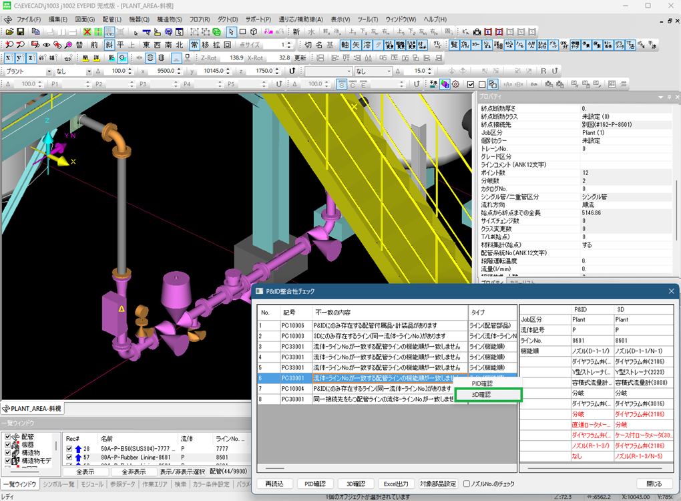Click the 切 cut toolbar icon

[308, 45]
